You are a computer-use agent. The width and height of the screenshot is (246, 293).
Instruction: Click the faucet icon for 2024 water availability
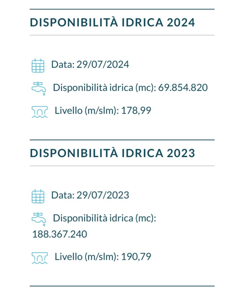pos(39,88)
